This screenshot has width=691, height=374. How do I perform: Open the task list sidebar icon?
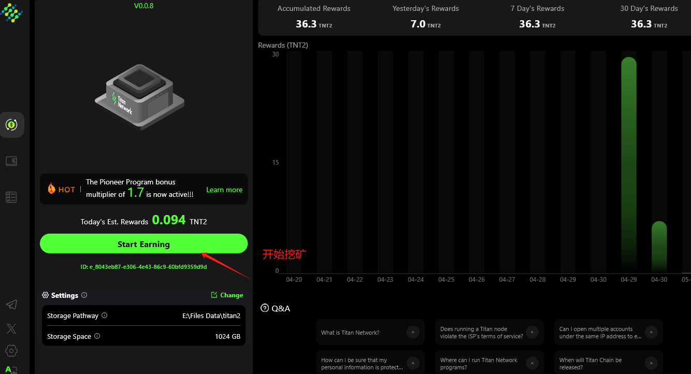pos(11,197)
